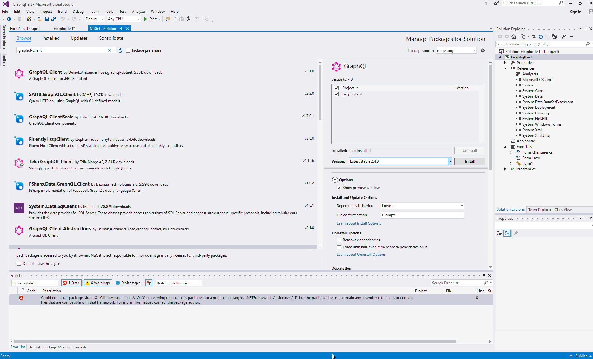Open Properties via wrench icon in Solution Explorer

point(564,36)
